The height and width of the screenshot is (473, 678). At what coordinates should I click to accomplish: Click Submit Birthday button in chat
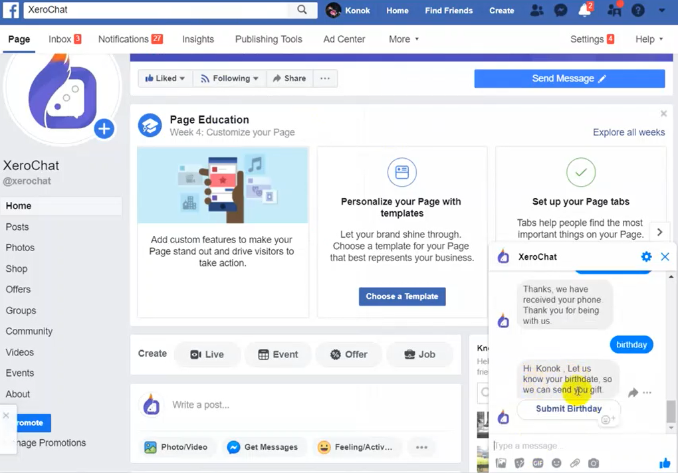click(x=568, y=409)
